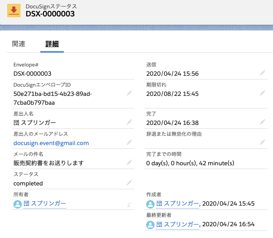Click the 所有者 user avatar icon
Screen dimensions: 273x238
pyautogui.click(x=18, y=204)
